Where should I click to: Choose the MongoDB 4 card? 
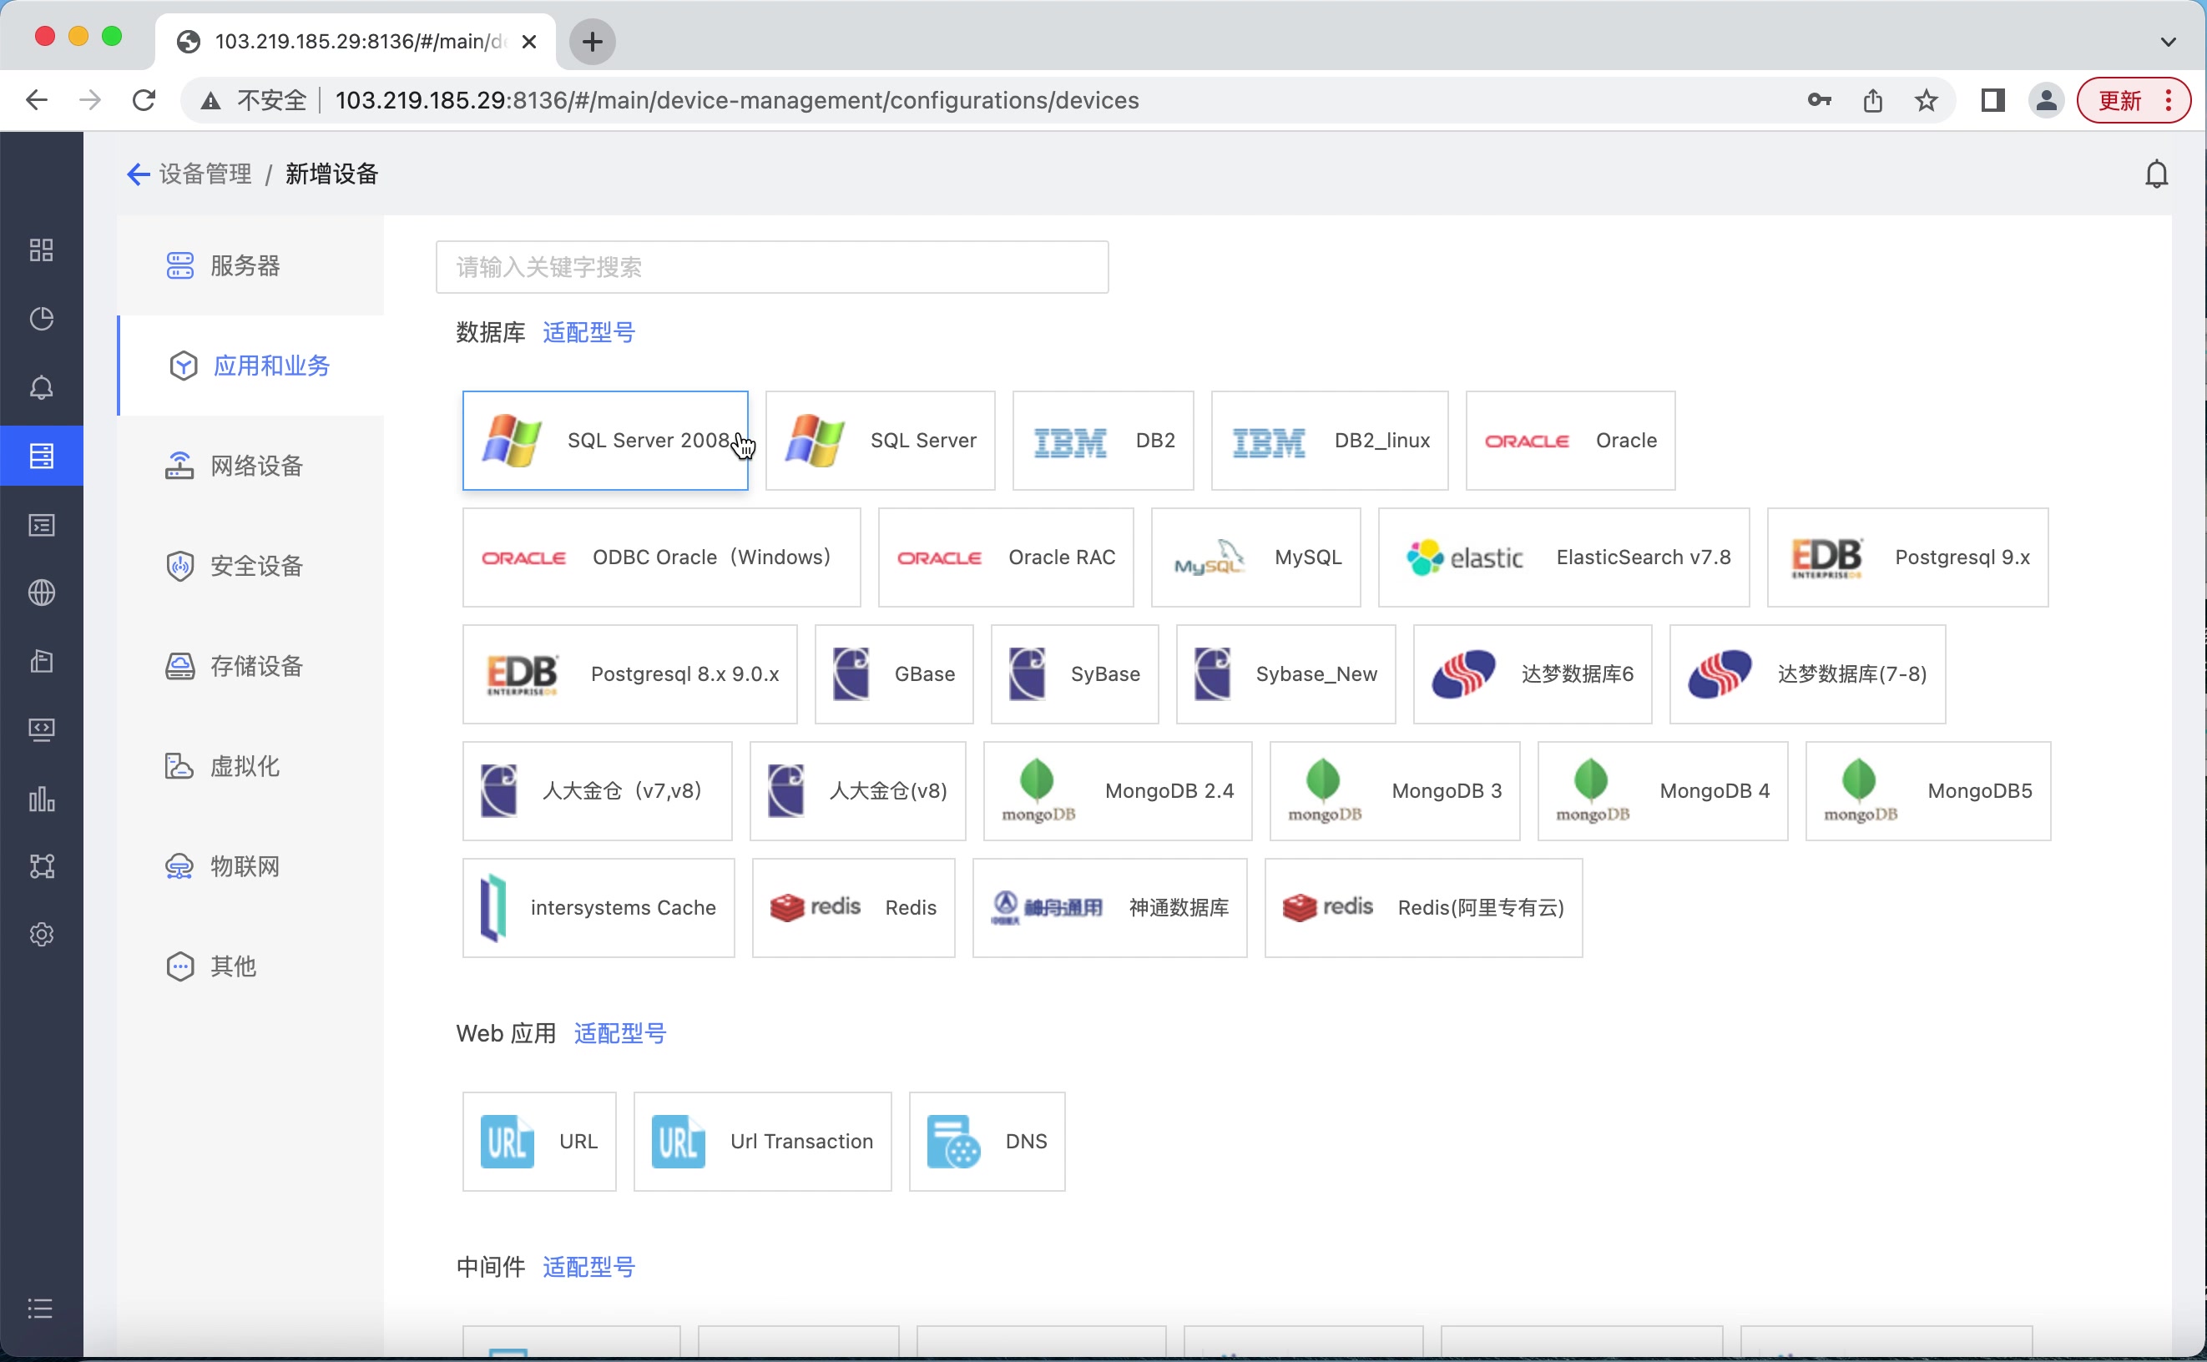(x=1662, y=791)
